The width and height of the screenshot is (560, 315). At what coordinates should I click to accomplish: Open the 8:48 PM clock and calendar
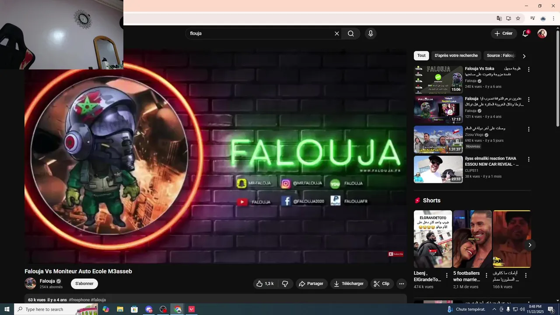(x=535, y=309)
